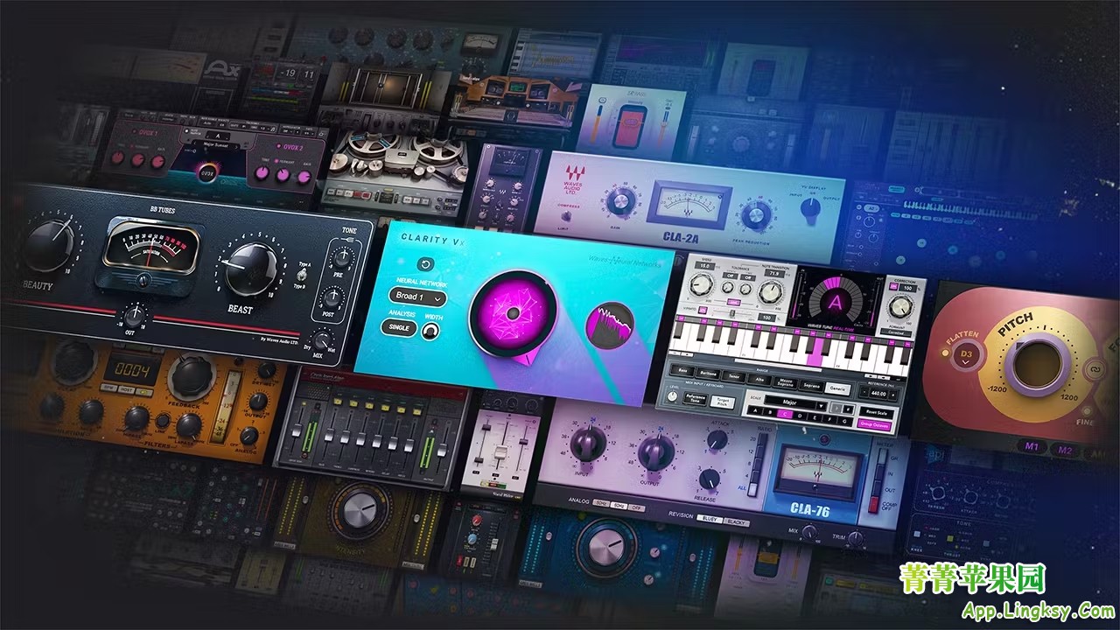Toggle CLA-76 Revision to Blacky
The height and width of the screenshot is (630, 1120).
[x=736, y=521]
